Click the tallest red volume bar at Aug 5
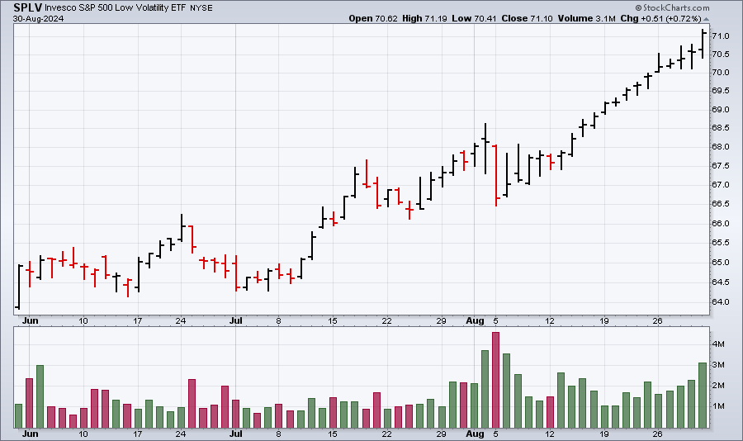The image size is (743, 441). (x=495, y=380)
